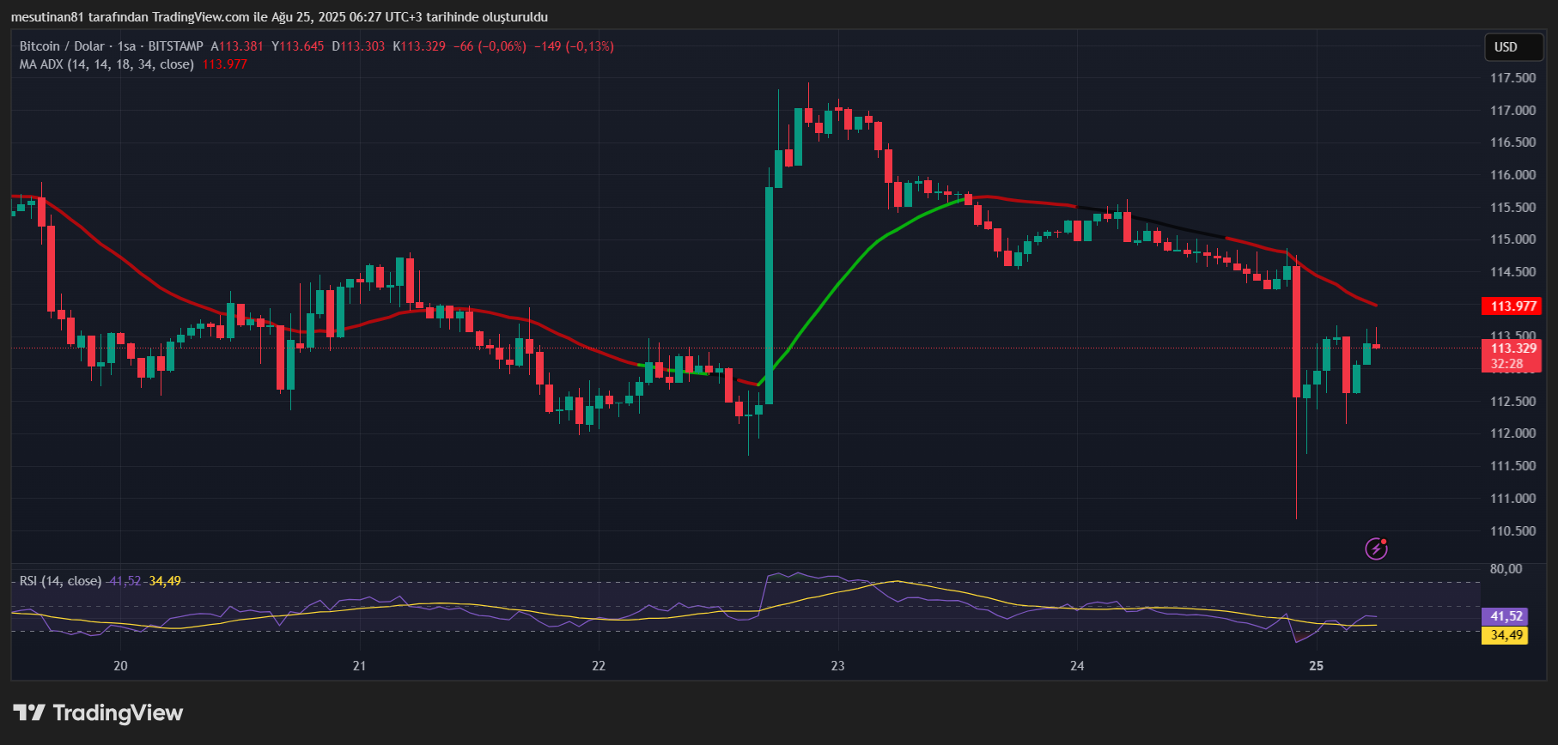Click date marker 20 on time axis

[120, 666]
